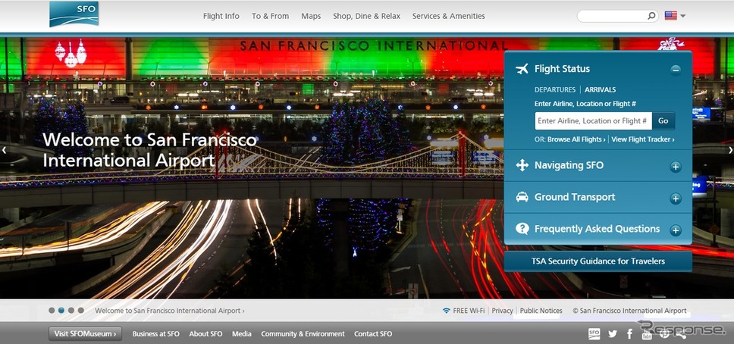Select the second carousel dot
Image resolution: width=734 pixels, height=344 pixels.
[x=61, y=311]
